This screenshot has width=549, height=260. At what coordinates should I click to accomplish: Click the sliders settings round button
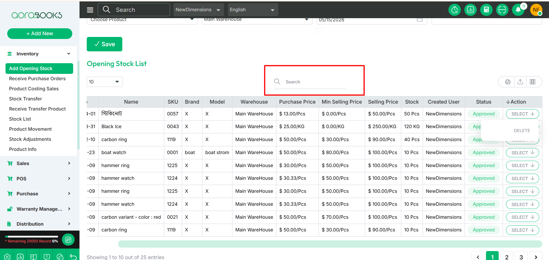pos(68,240)
